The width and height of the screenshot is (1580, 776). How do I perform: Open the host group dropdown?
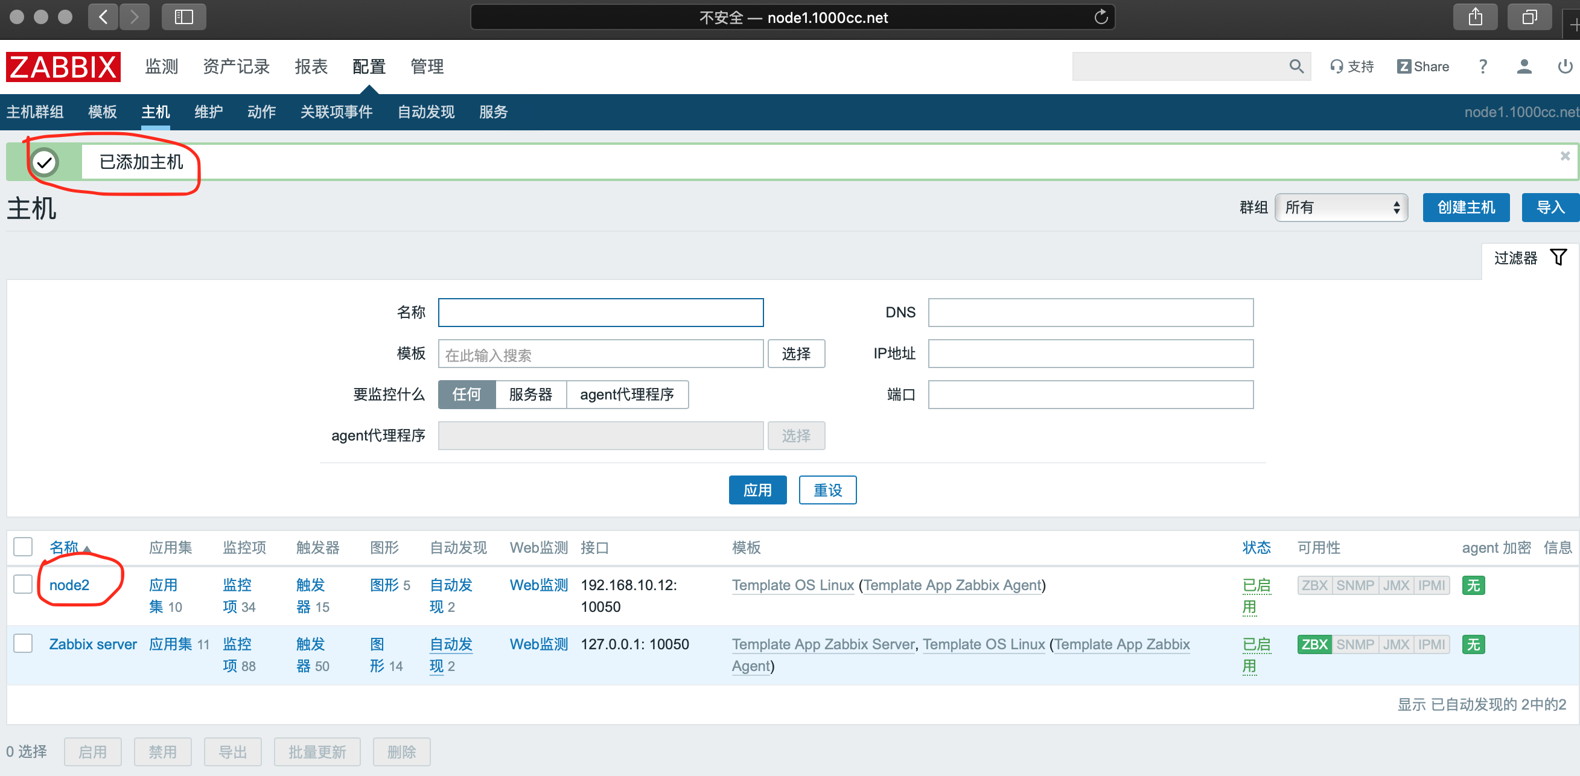[x=1341, y=208]
